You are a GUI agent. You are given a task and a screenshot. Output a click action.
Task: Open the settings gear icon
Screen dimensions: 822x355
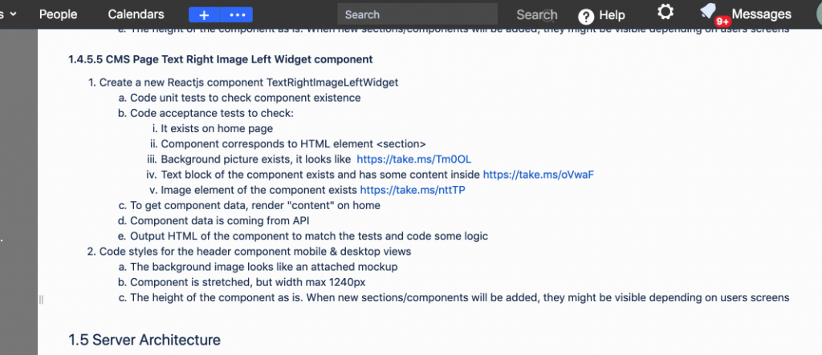[x=665, y=12]
